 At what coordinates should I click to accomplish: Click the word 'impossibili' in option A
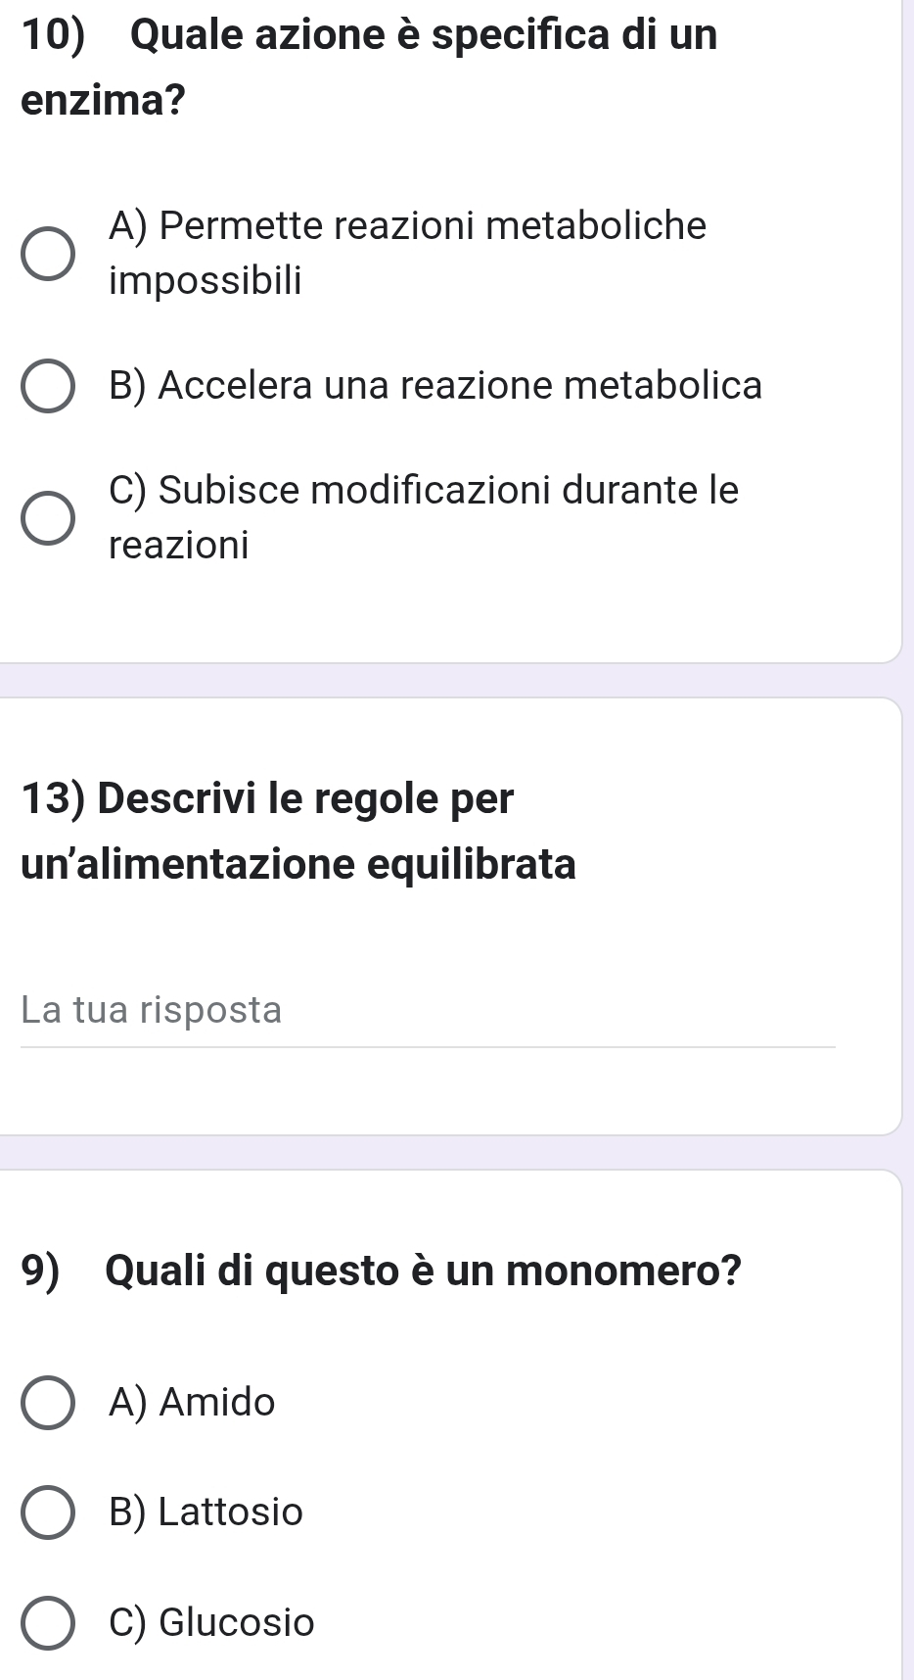(x=206, y=282)
